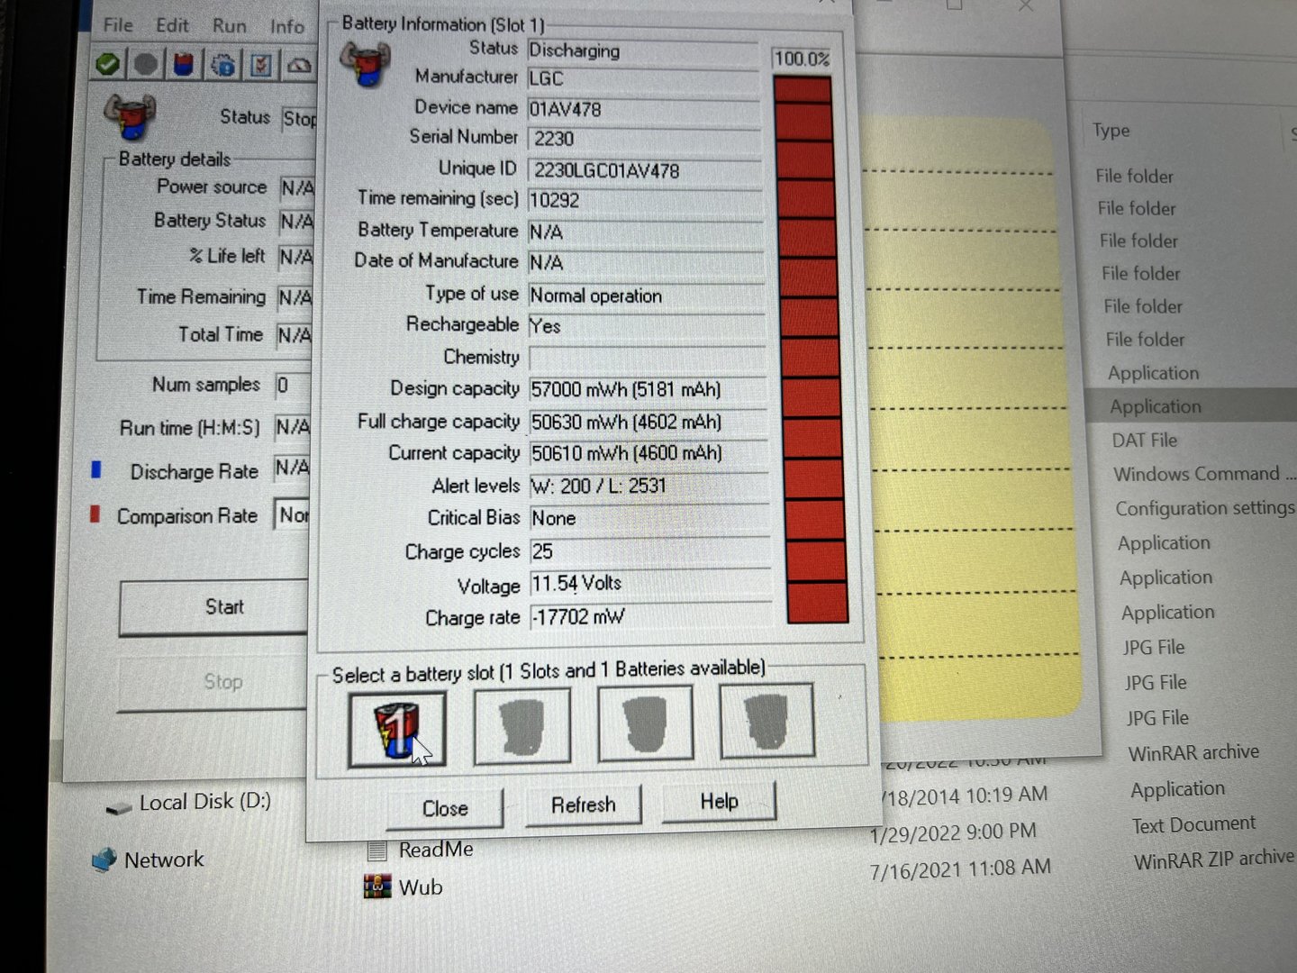
Task: Select the third grayed battery slot
Action: 645,723
